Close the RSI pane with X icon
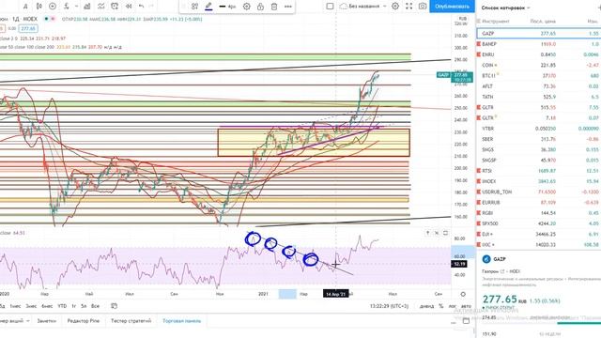Screen dimensions: 601x338 click(437, 233)
